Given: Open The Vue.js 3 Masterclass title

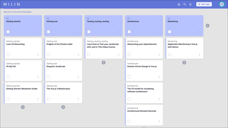Looking at the screenshot, I should click(58, 89).
